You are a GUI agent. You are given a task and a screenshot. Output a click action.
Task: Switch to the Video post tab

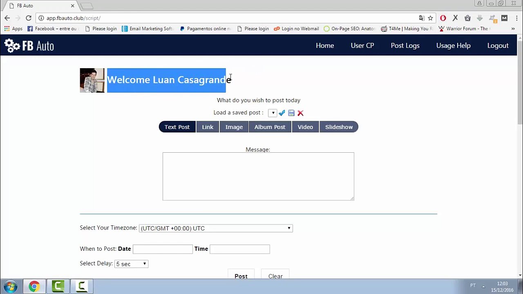click(x=305, y=127)
